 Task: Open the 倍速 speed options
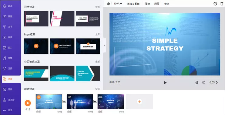(x=166, y=4)
